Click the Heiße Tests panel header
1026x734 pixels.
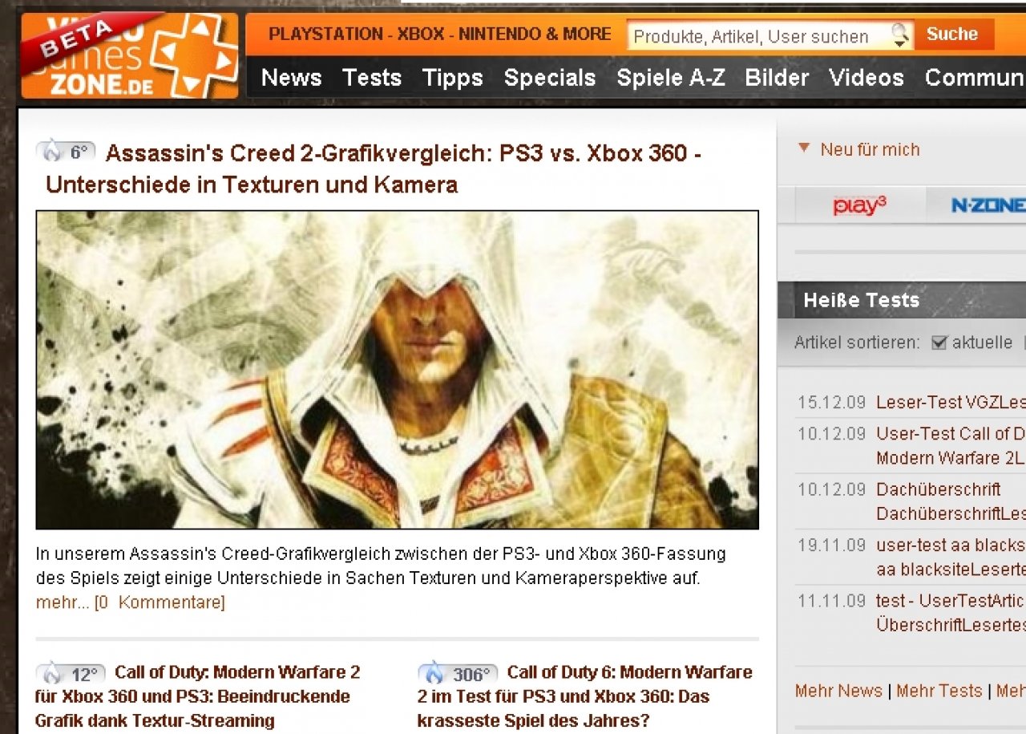(902, 300)
